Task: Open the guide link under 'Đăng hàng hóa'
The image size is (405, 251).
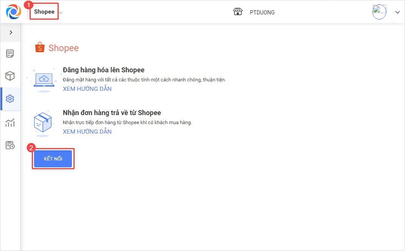Action: pyautogui.click(x=87, y=89)
